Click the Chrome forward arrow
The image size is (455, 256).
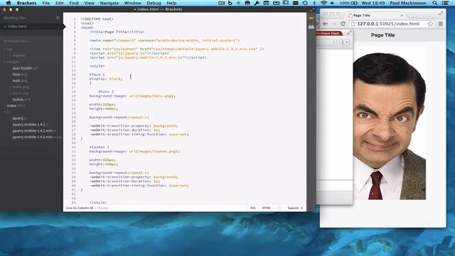(334, 23)
